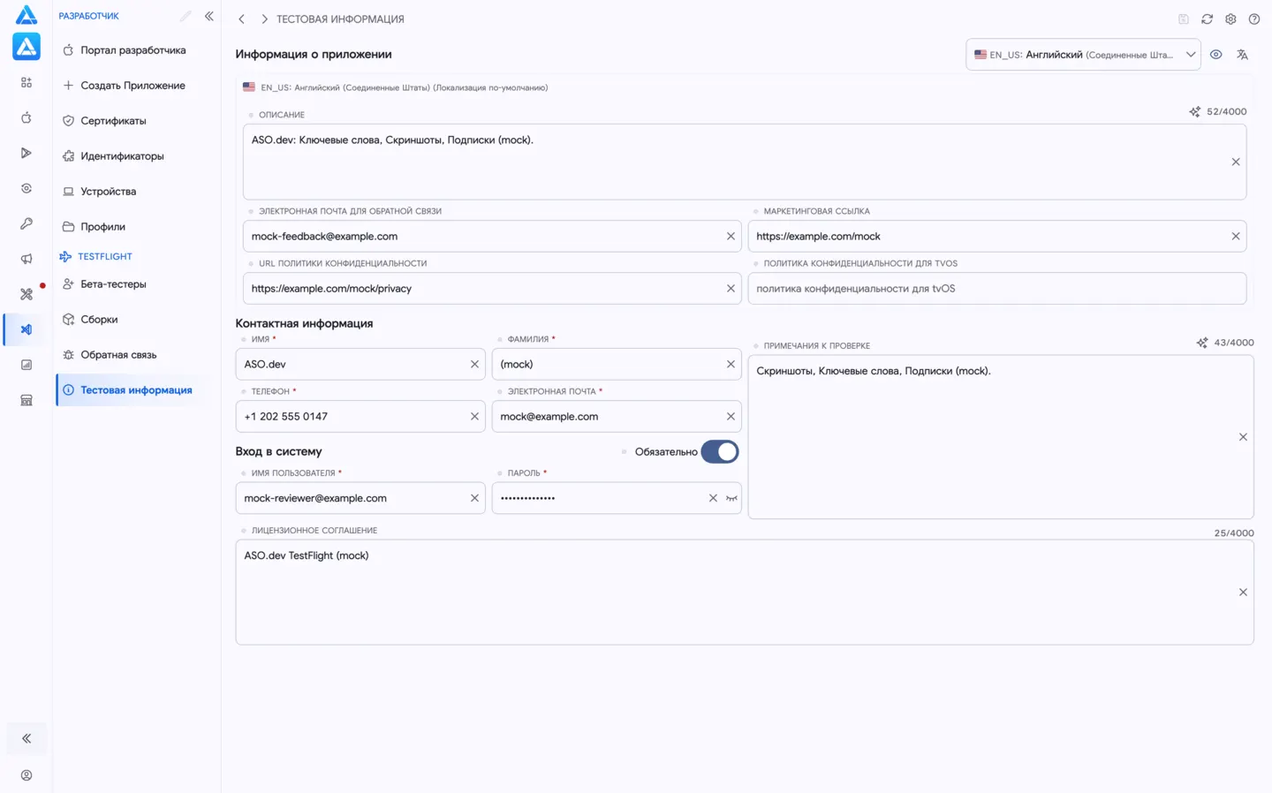1272x793 pixels.
Task: Click AI sparkle icon for Описание field
Action: pos(1194,112)
